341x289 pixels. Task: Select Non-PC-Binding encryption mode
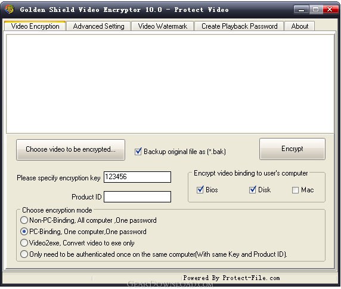pos(24,220)
